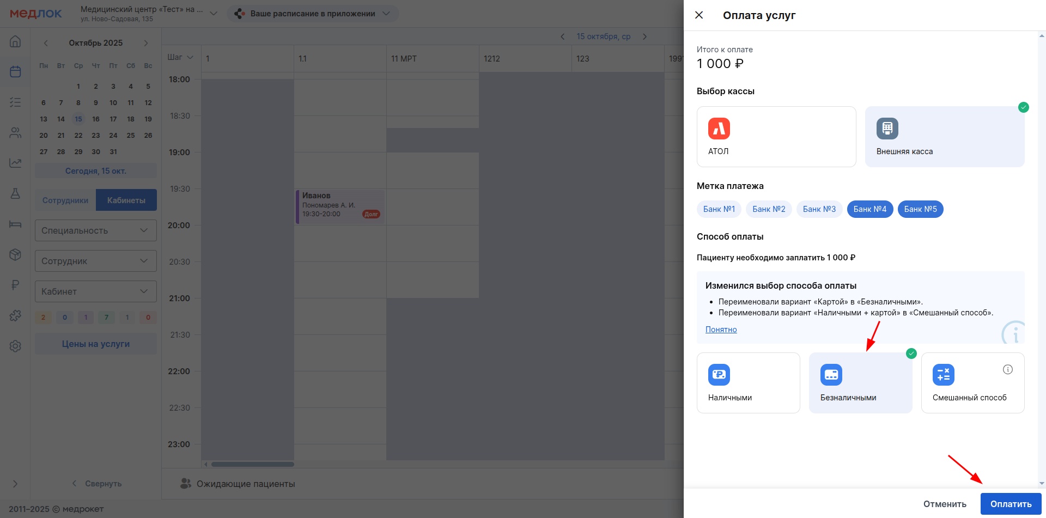Select the ATOL cash register icon
Screen dimensions: 1046x518
(x=719, y=129)
